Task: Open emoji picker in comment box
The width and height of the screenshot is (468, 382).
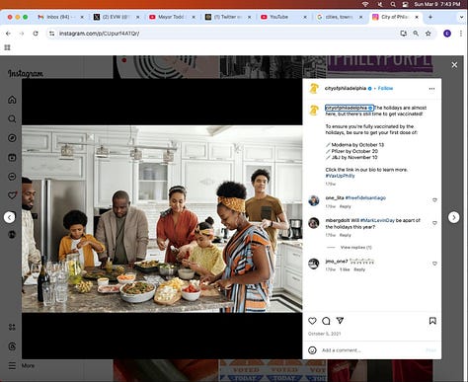Action: coord(312,350)
